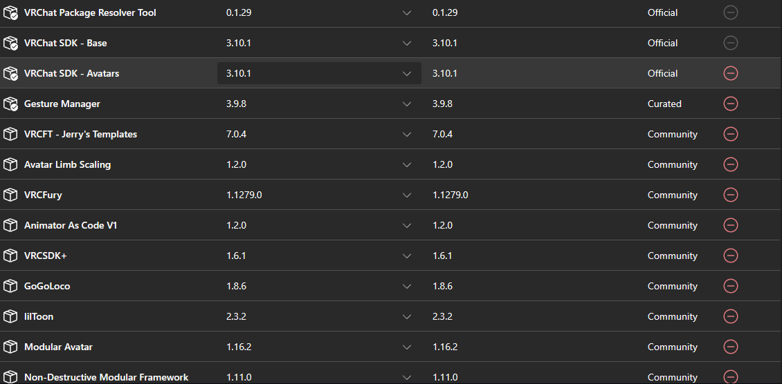
Task: Remove the GoGoLoco package
Action: pos(730,286)
